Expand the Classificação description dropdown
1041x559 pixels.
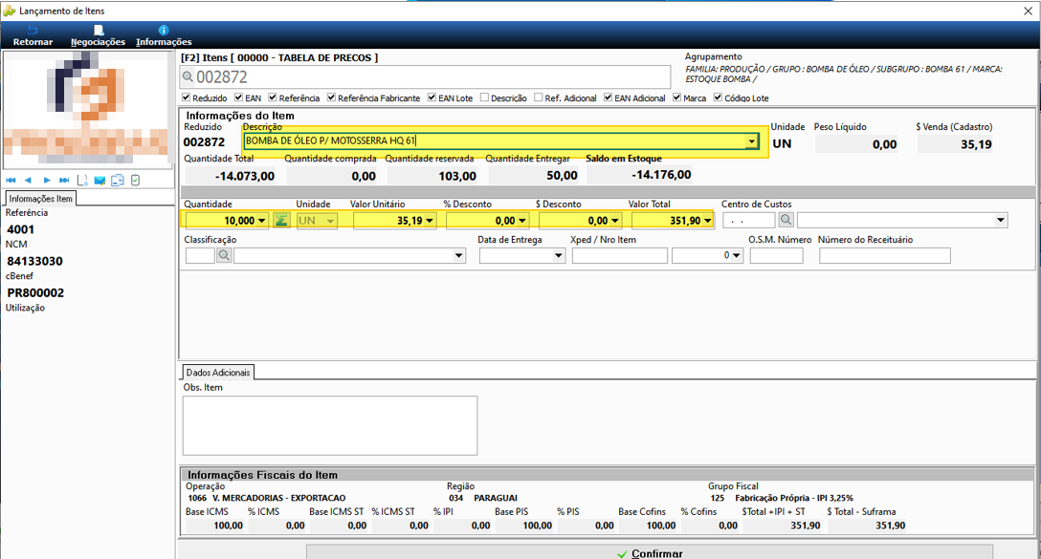coord(458,255)
